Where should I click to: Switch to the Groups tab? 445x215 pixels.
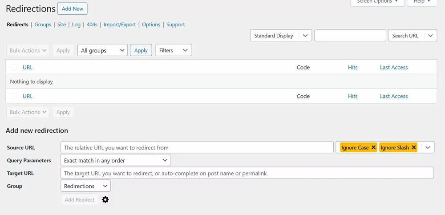pos(43,24)
